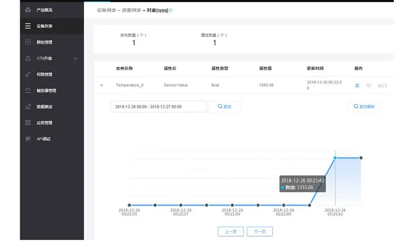Click the 查询 search button
Screen dimensions: 414x248
click(225, 106)
